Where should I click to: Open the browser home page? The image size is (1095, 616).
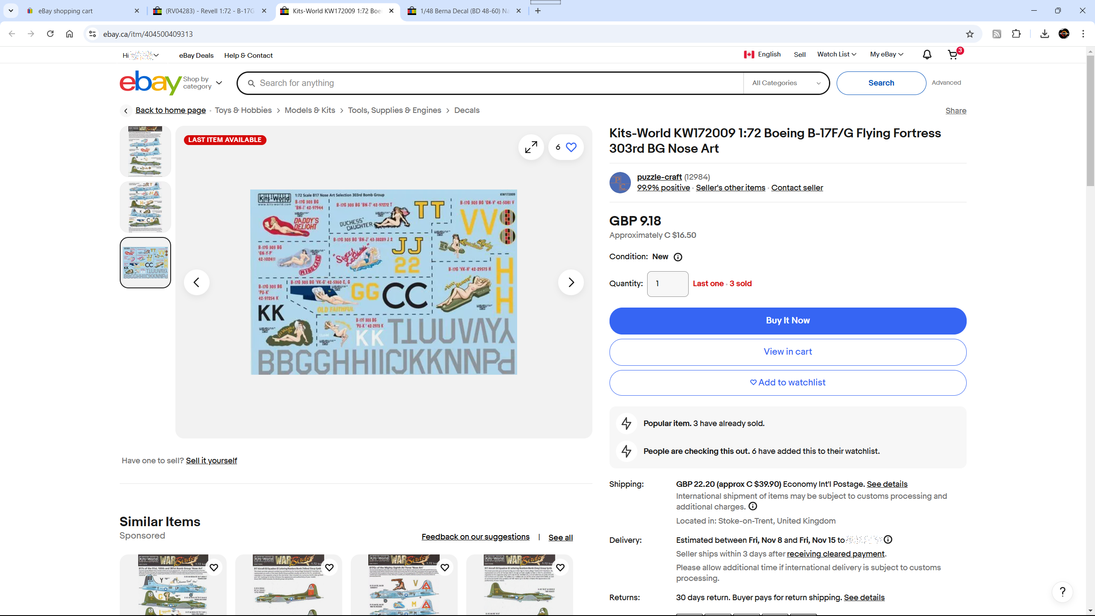click(x=69, y=34)
